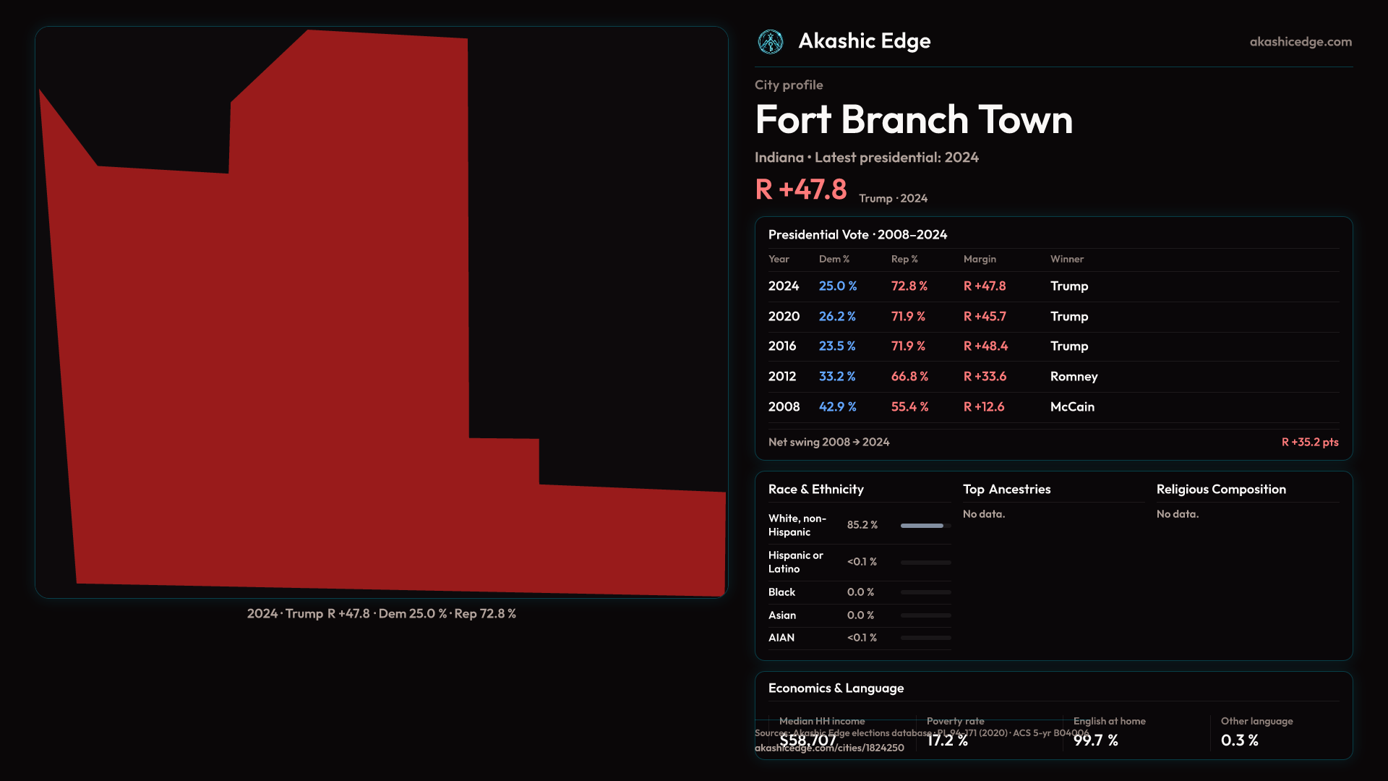Click the 2008 Dem percentage 42.9 %
1388x781 pixels.
837,407
